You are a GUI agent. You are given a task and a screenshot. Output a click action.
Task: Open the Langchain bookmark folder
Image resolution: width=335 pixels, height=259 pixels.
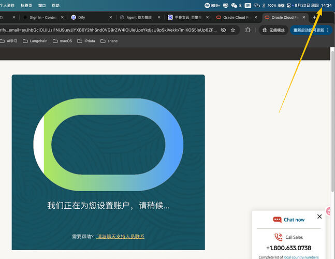pyautogui.click(x=35, y=41)
